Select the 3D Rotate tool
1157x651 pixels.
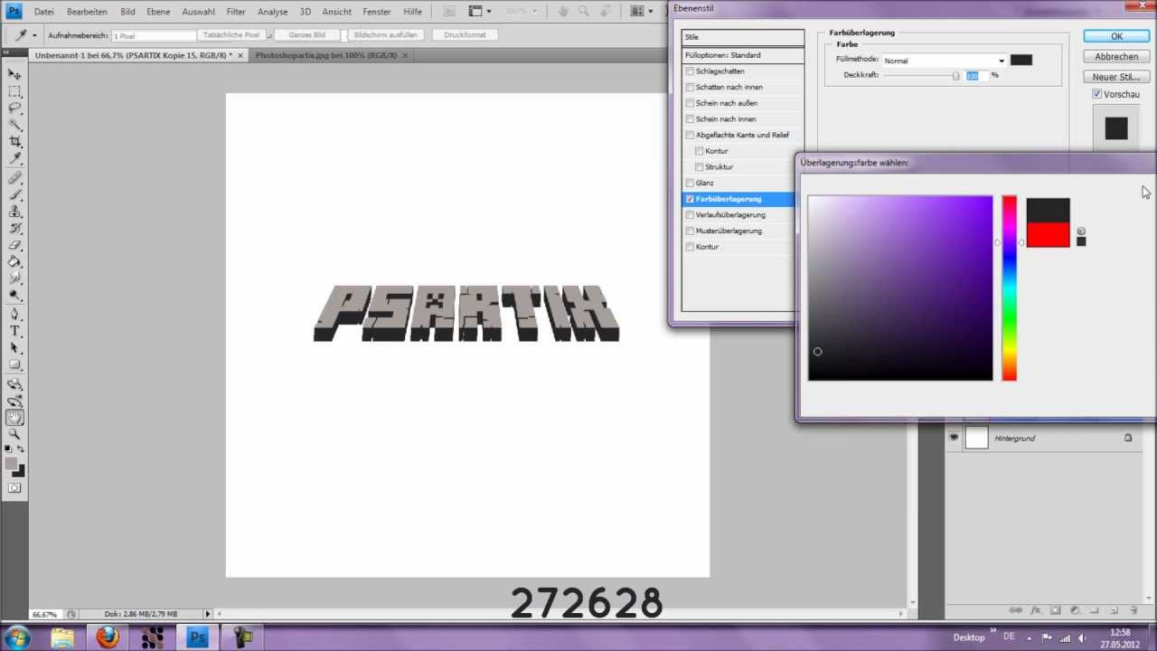tap(14, 384)
